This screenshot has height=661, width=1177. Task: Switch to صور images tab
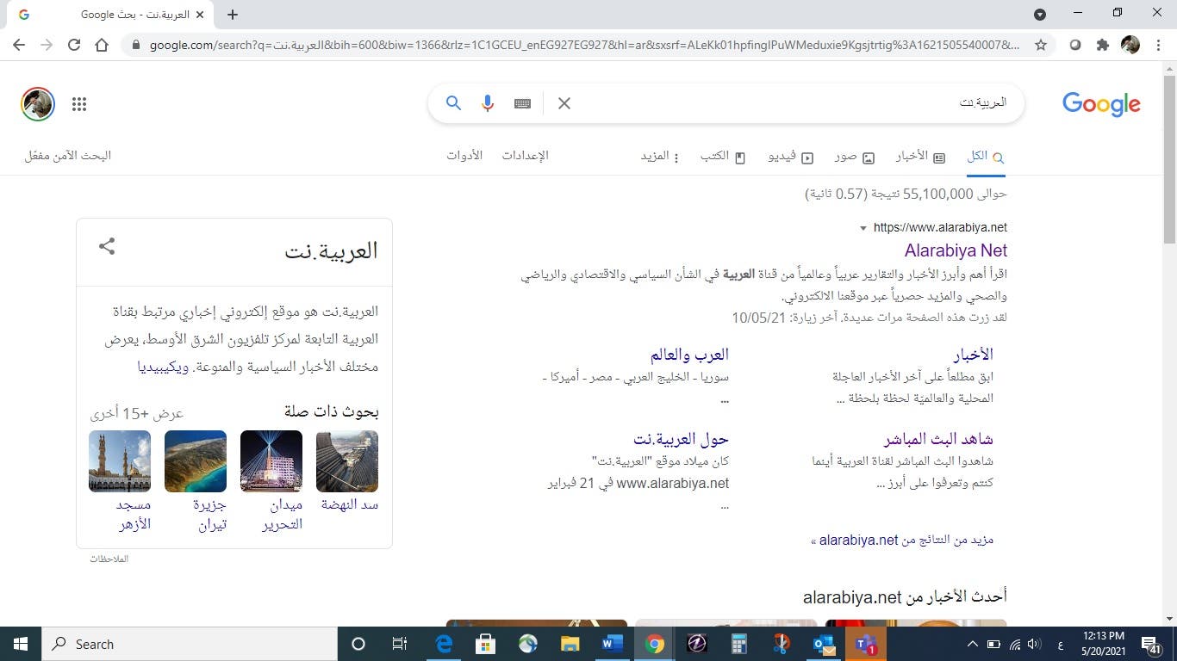tap(854, 157)
